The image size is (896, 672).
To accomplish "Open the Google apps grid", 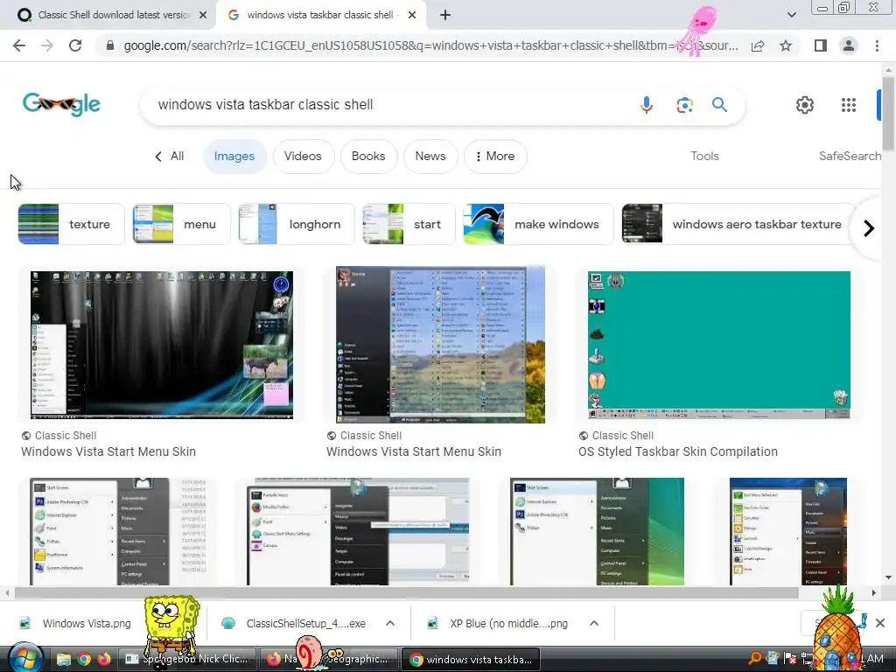I will [849, 105].
